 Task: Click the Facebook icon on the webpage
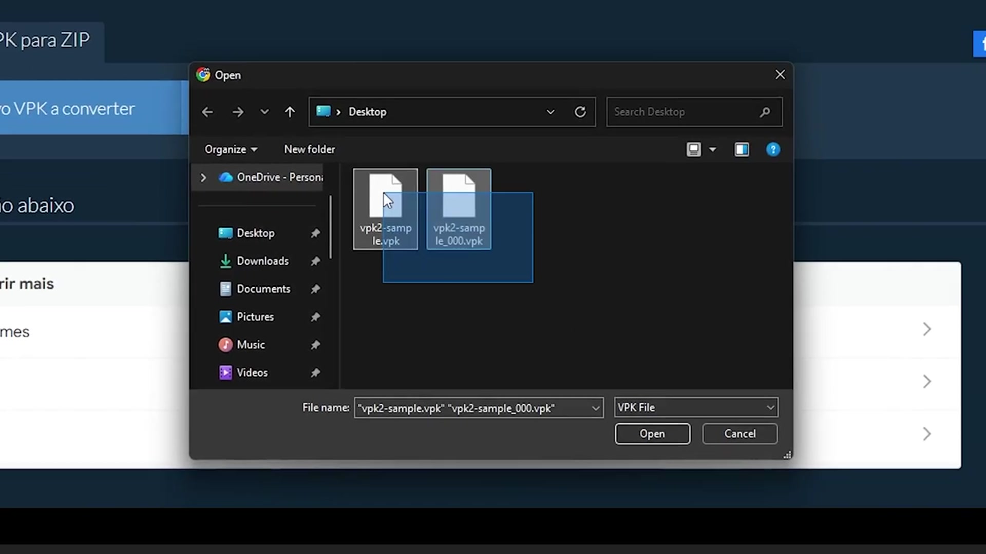[x=980, y=44]
